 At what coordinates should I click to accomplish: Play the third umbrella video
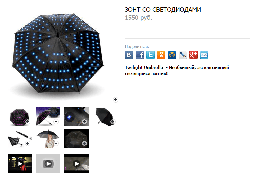pyautogui.click(x=76, y=163)
